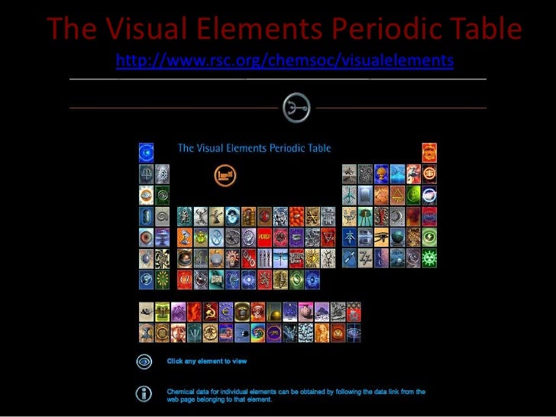Image resolution: width=556 pixels, height=417 pixels.
Task: Click the alchemical emblem between the horizontal lines
Action: (296, 108)
